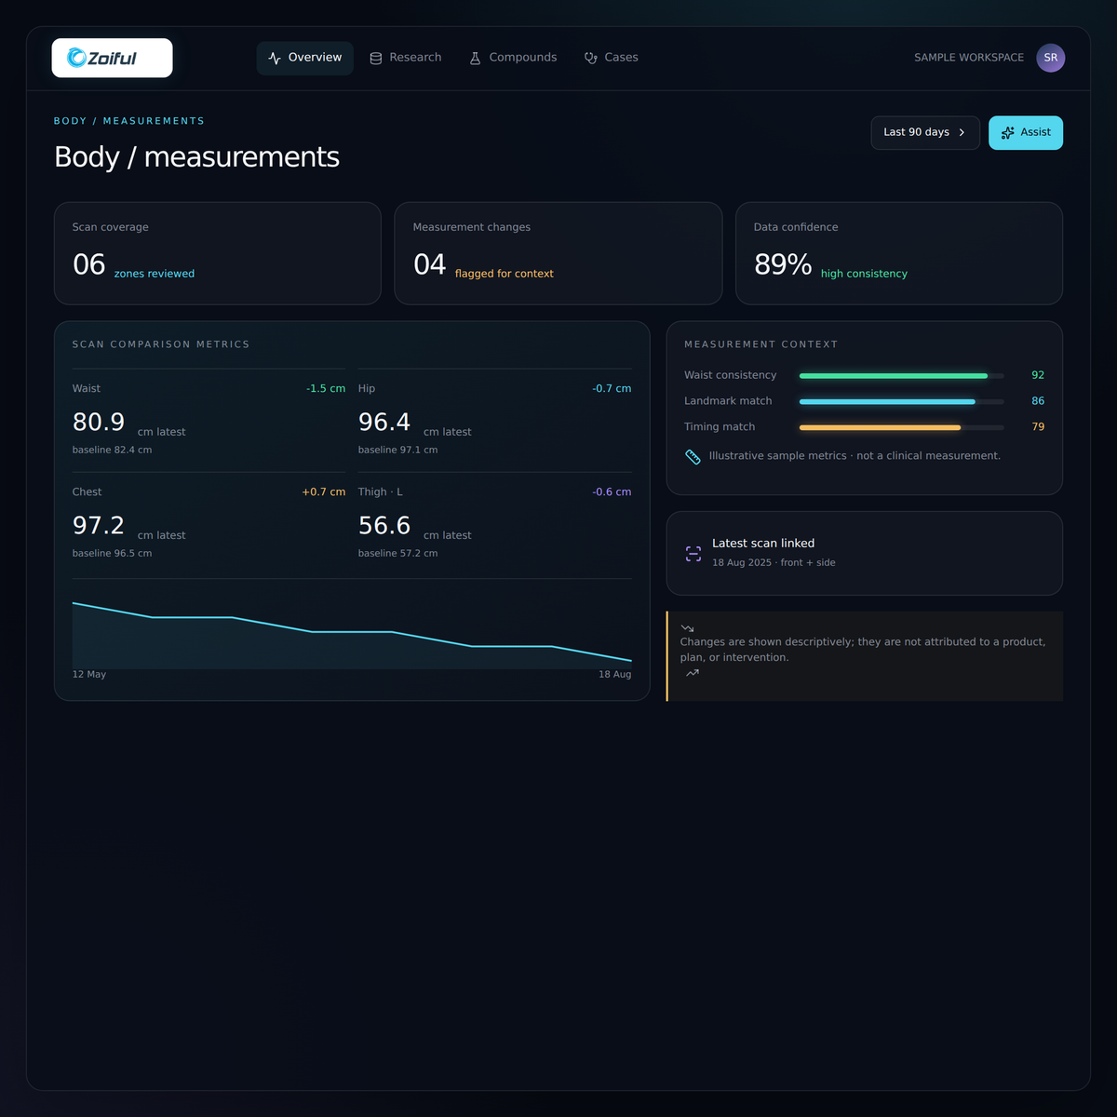Click the ruler icon beside illustrative note
Viewport: 1117px width, 1117px height.
click(x=693, y=456)
